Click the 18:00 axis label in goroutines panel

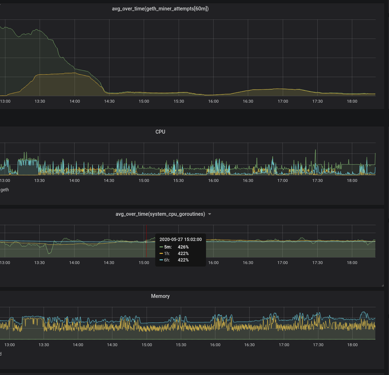[352, 263]
